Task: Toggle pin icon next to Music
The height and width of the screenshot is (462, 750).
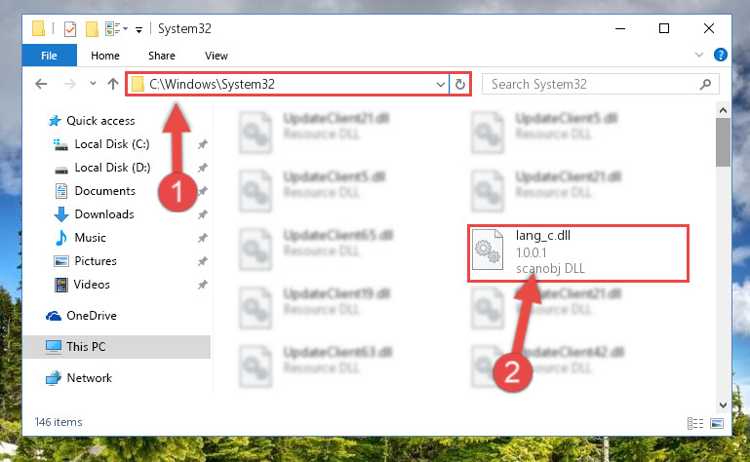Action: [x=202, y=238]
